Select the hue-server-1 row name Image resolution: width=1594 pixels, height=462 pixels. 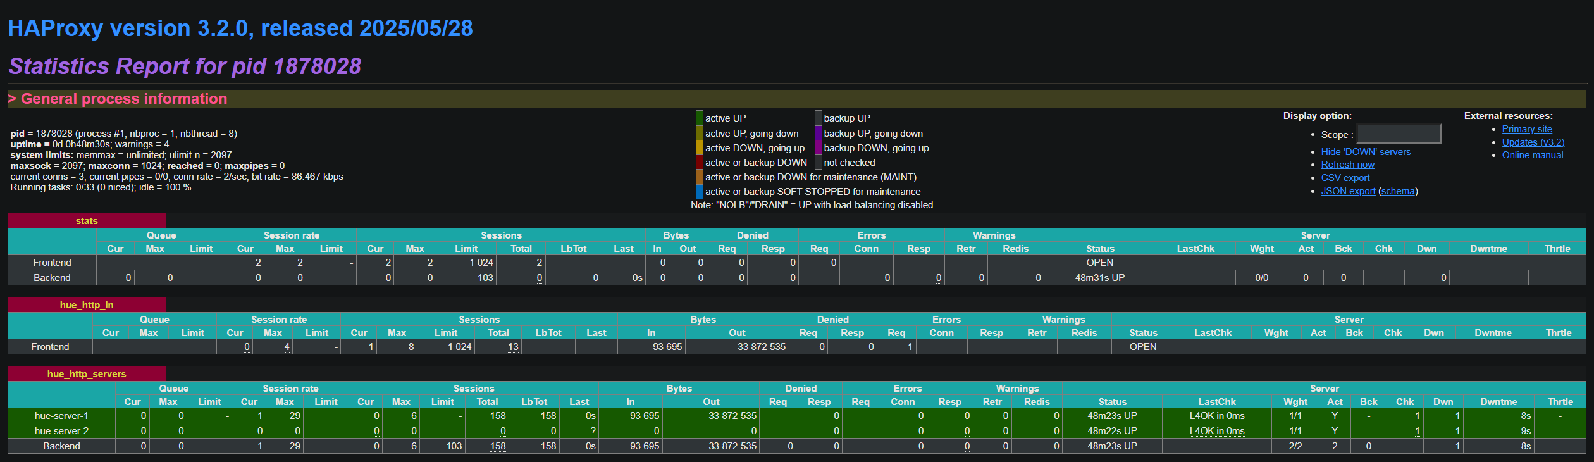click(x=61, y=416)
